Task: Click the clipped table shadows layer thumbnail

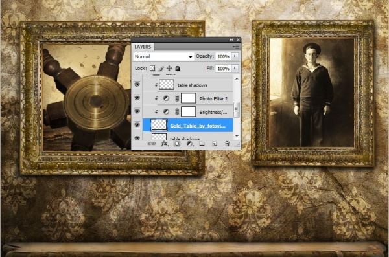Action: tap(167, 85)
